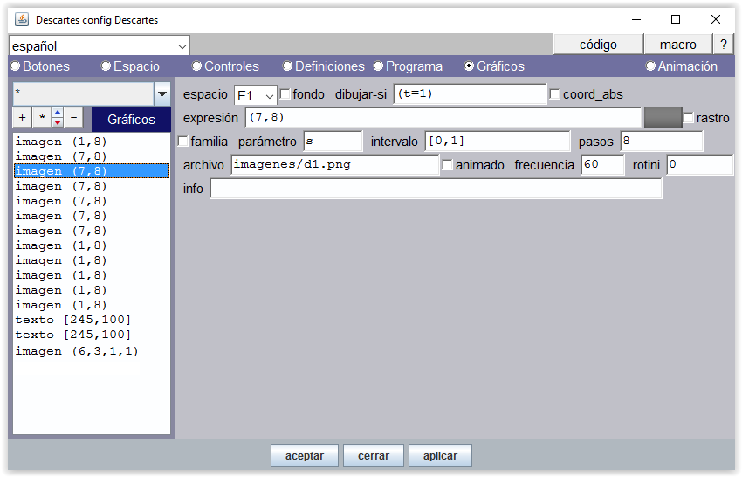This screenshot has width=742, height=477.
Task: Click the minus button to delete a graphic
Action: point(73,118)
